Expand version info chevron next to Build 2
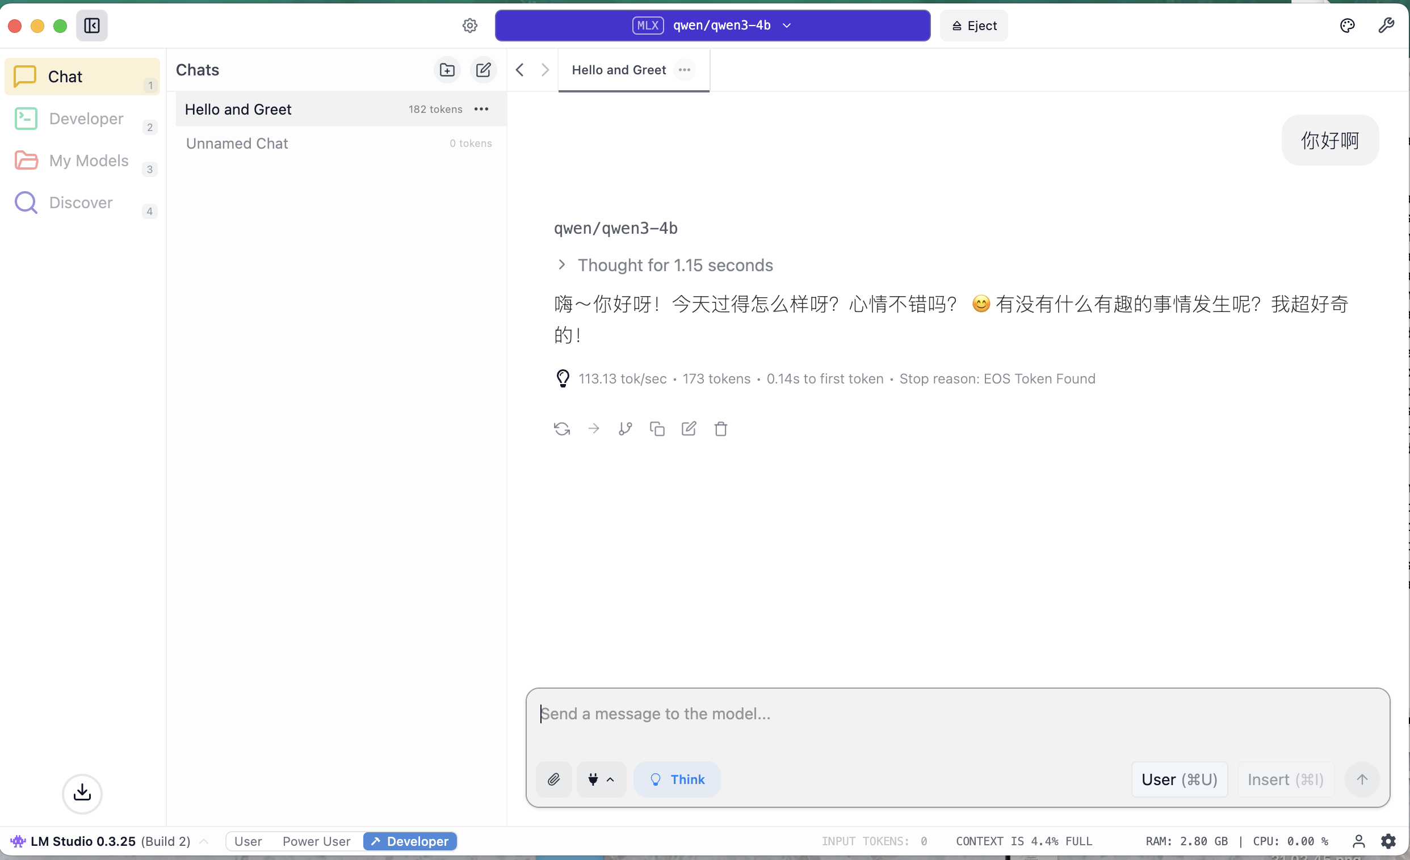The width and height of the screenshot is (1410, 860). tap(203, 841)
